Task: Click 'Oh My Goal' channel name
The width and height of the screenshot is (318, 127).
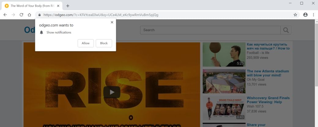Action: point(256,80)
